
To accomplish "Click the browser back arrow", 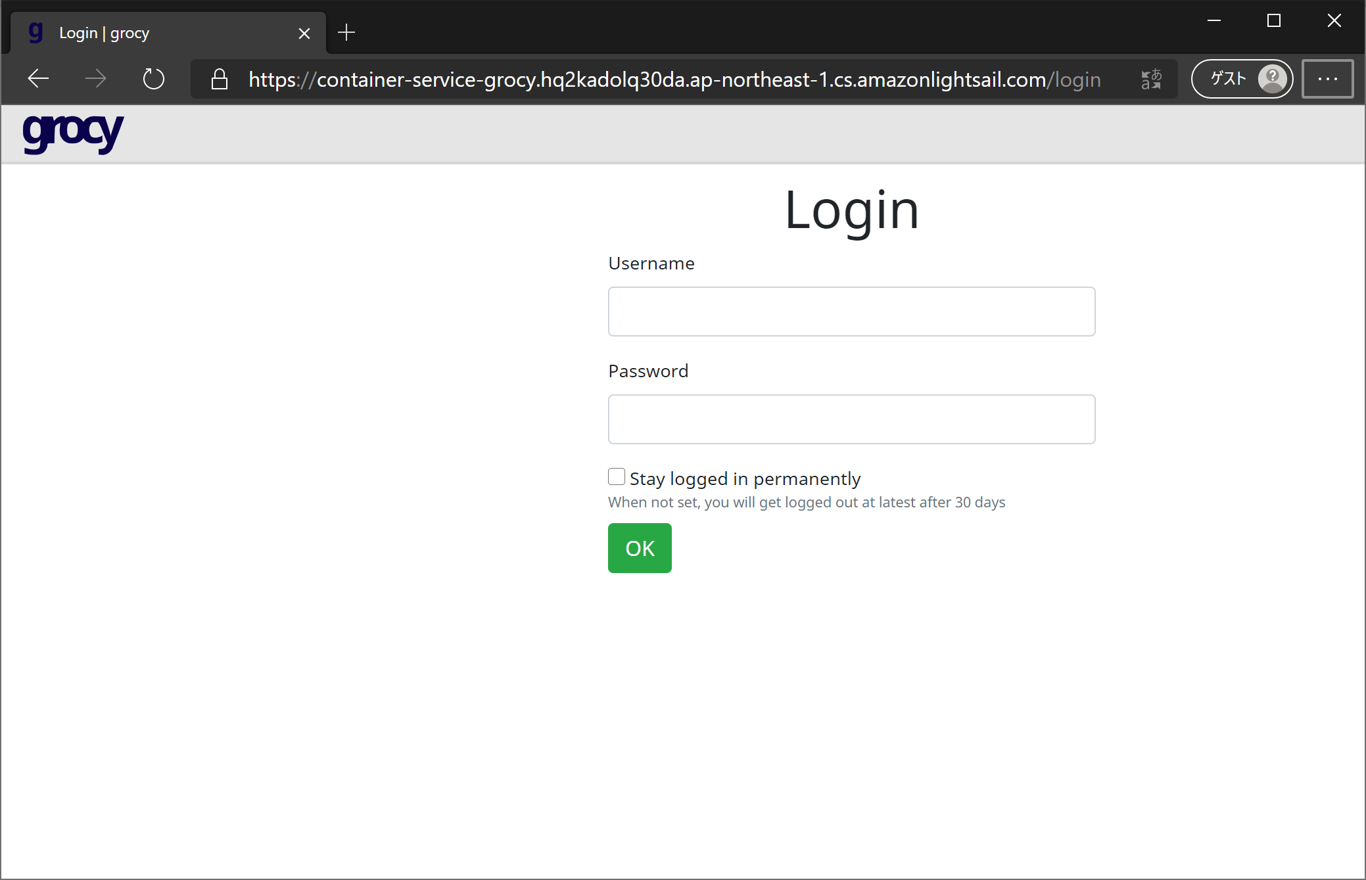I will [x=39, y=79].
